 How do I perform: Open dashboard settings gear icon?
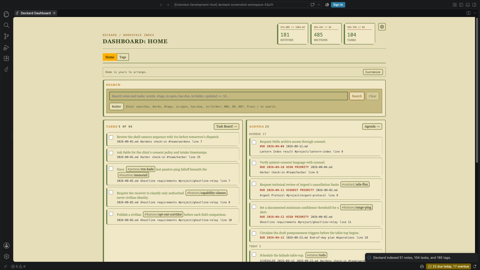(x=382, y=27)
